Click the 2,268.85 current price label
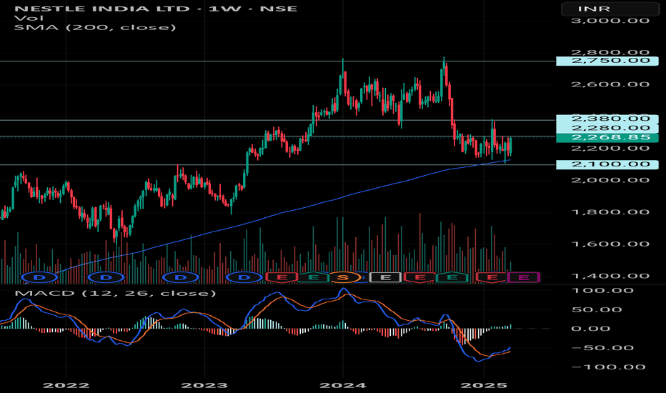 (607, 138)
